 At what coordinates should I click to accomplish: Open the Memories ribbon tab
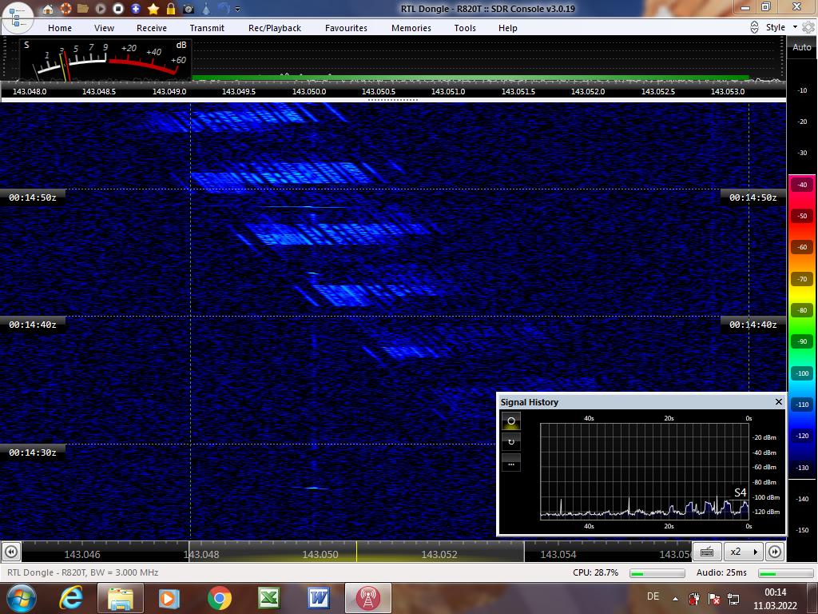tap(411, 28)
